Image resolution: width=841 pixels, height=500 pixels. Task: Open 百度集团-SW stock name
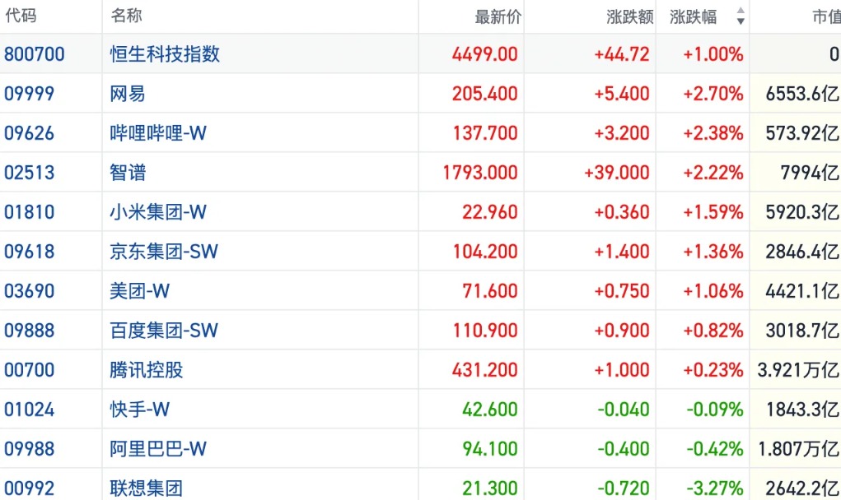point(164,331)
